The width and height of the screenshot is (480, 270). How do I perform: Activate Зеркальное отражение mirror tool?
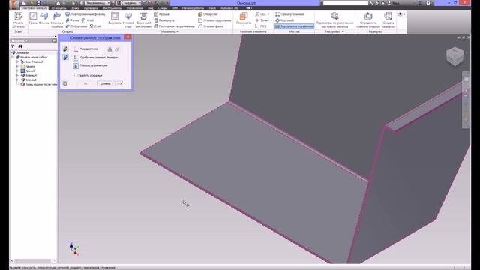(294, 27)
